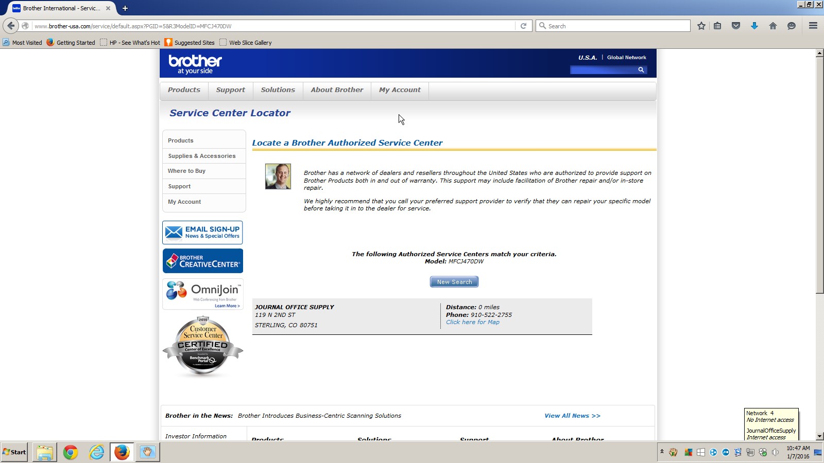Close the Brother International tab

[x=108, y=8]
